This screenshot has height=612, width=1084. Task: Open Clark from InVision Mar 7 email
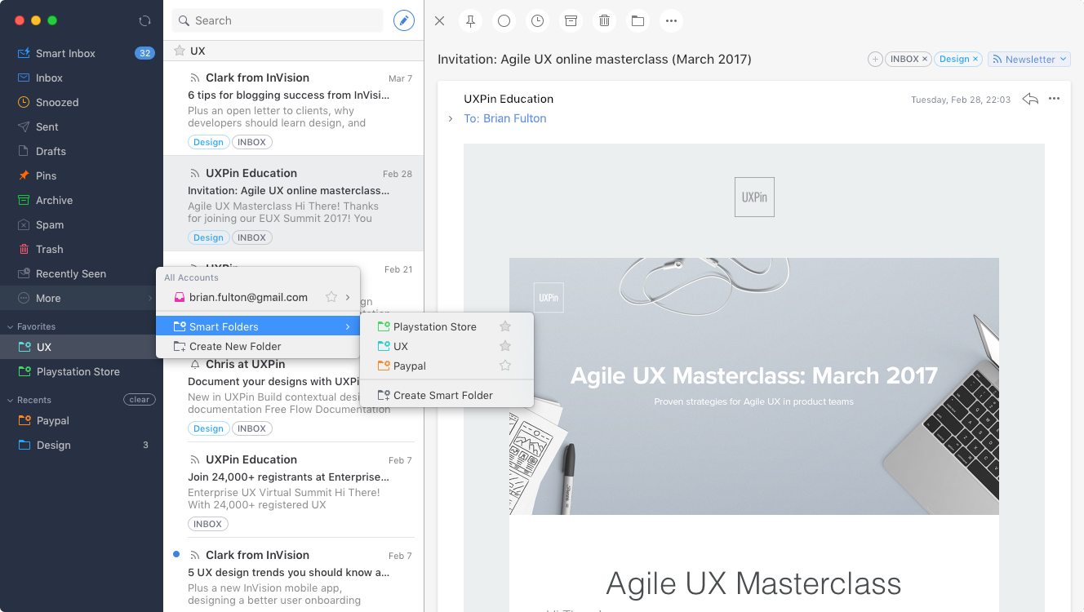tap(294, 109)
